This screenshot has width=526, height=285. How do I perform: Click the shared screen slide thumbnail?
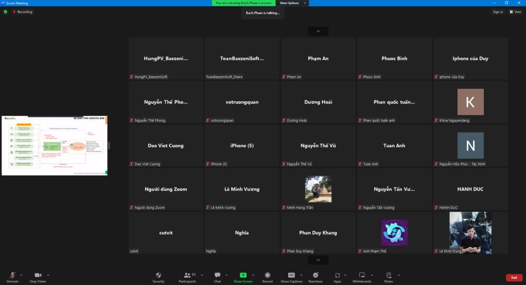pos(54,146)
